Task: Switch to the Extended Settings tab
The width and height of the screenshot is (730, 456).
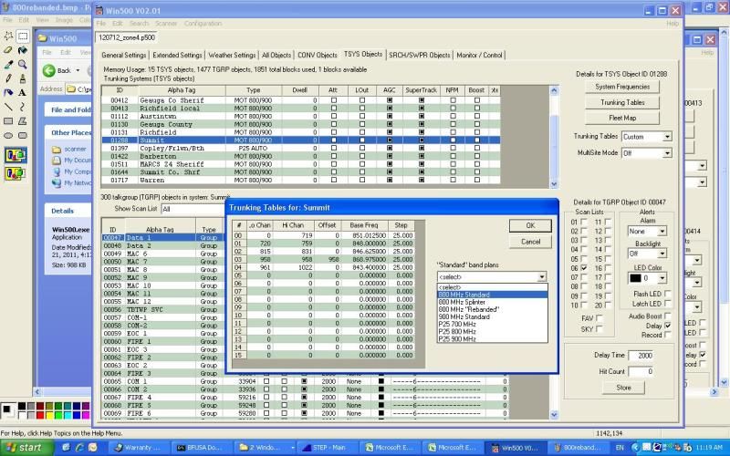Action: click(x=177, y=55)
